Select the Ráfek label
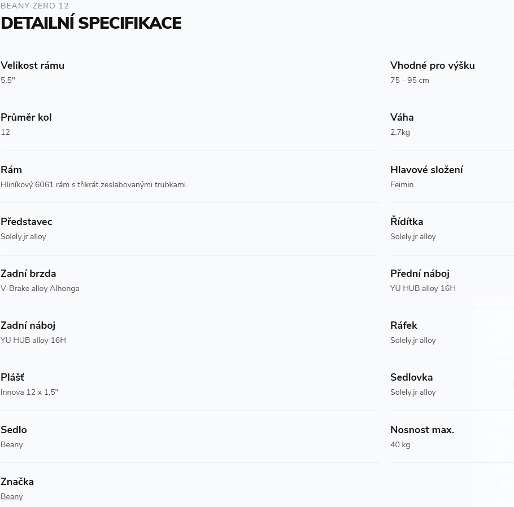Viewport: 514px width, 507px height. [x=403, y=325]
